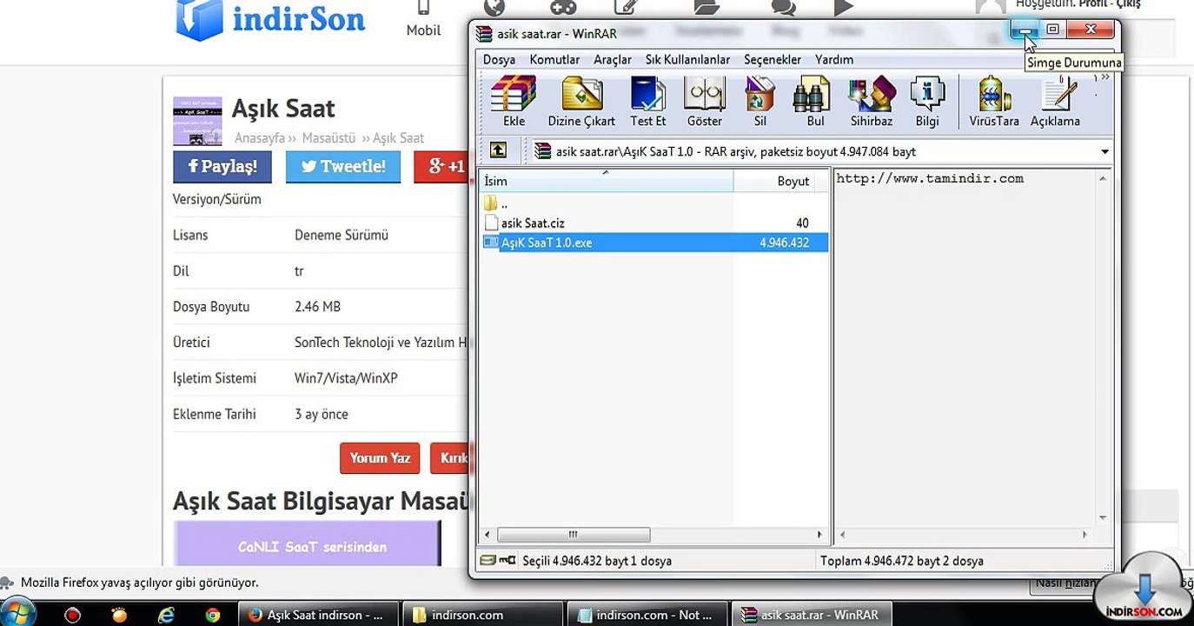
Task: Click the indirSon site logo
Action: [x=270, y=19]
